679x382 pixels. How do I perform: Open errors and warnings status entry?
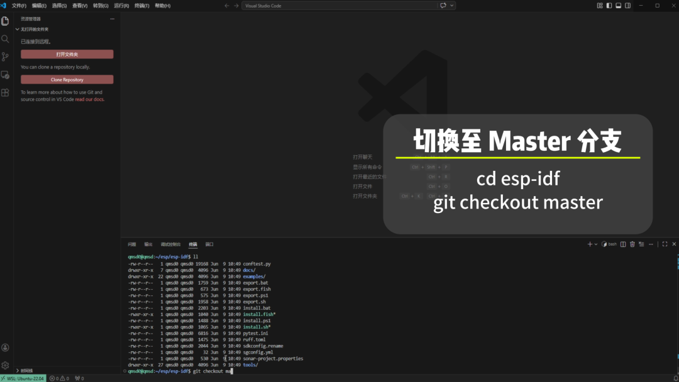pos(59,378)
